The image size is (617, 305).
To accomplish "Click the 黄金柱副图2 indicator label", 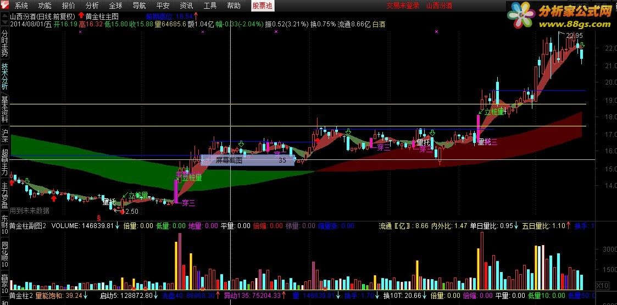I will tap(27, 226).
